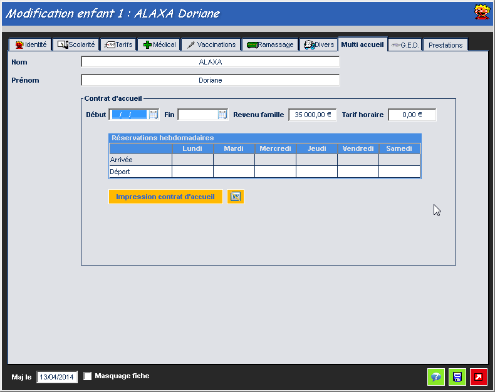Switch to the Identité tab
The image size is (495, 392).
[31, 44]
